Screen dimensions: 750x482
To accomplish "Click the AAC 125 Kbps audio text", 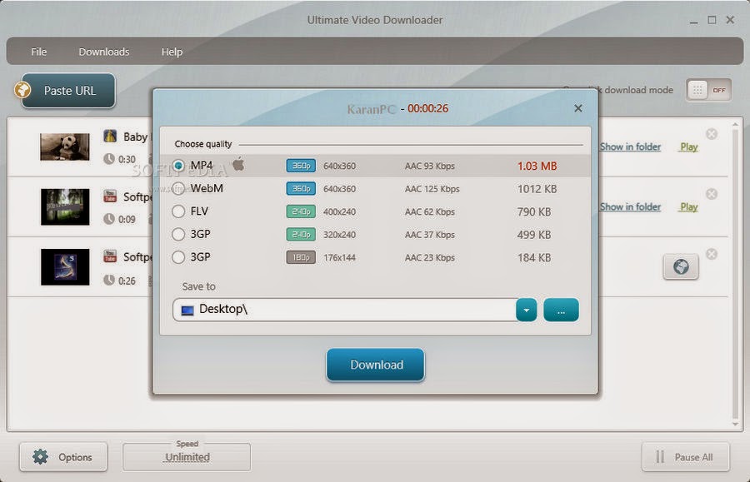I will tap(432, 189).
